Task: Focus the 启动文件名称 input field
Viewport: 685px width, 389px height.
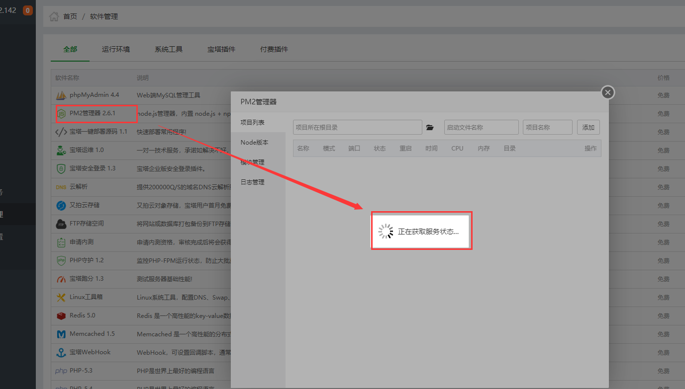Action: click(x=481, y=127)
